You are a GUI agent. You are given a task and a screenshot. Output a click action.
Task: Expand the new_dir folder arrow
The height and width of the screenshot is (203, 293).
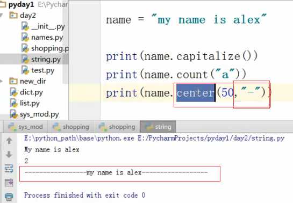click(x=1, y=81)
